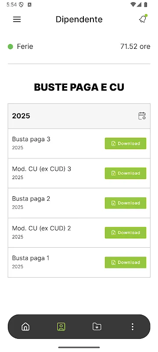Tap the Busta paga 3 entry title
Viewport: 158px width, 352px height.
31,139
